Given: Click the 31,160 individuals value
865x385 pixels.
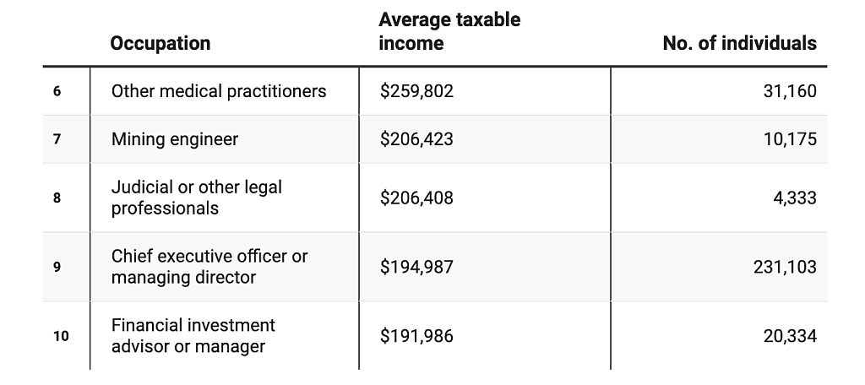Looking at the screenshot, I should (790, 91).
